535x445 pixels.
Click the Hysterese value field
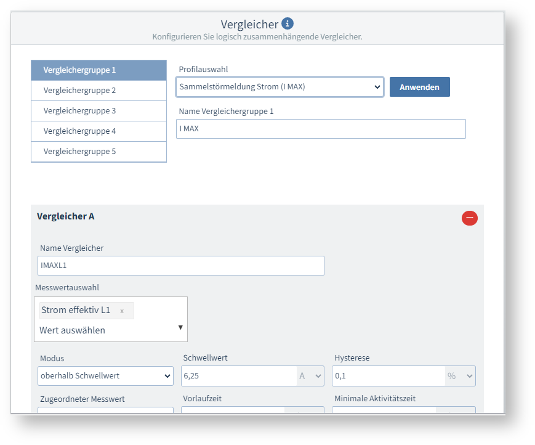(388, 375)
